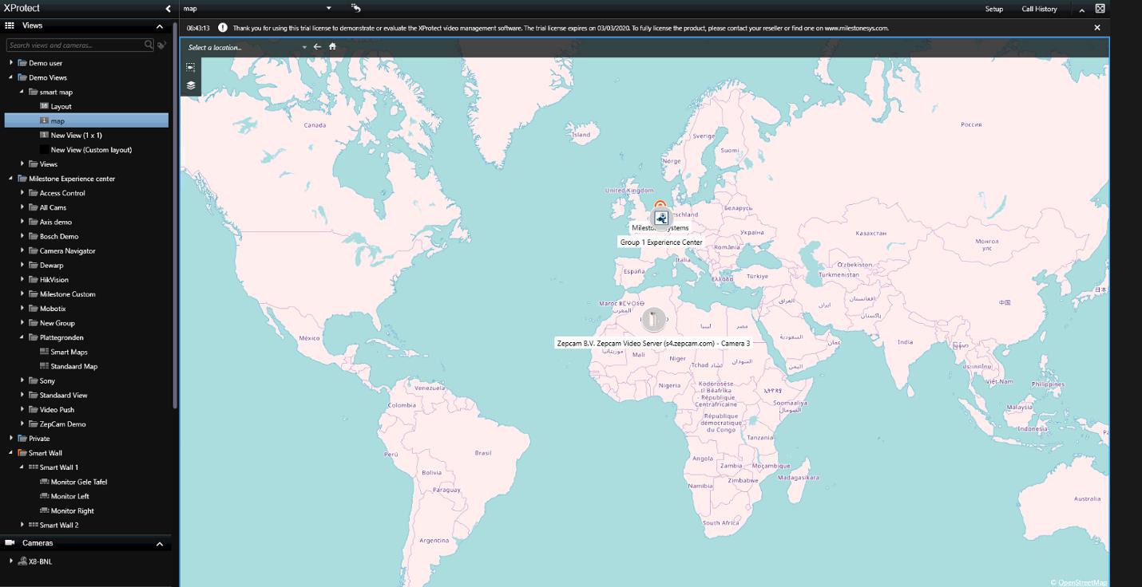This screenshot has width=1142, height=587.
Task: Dismiss the trial license notification
Action: [x=1096, y=28]
